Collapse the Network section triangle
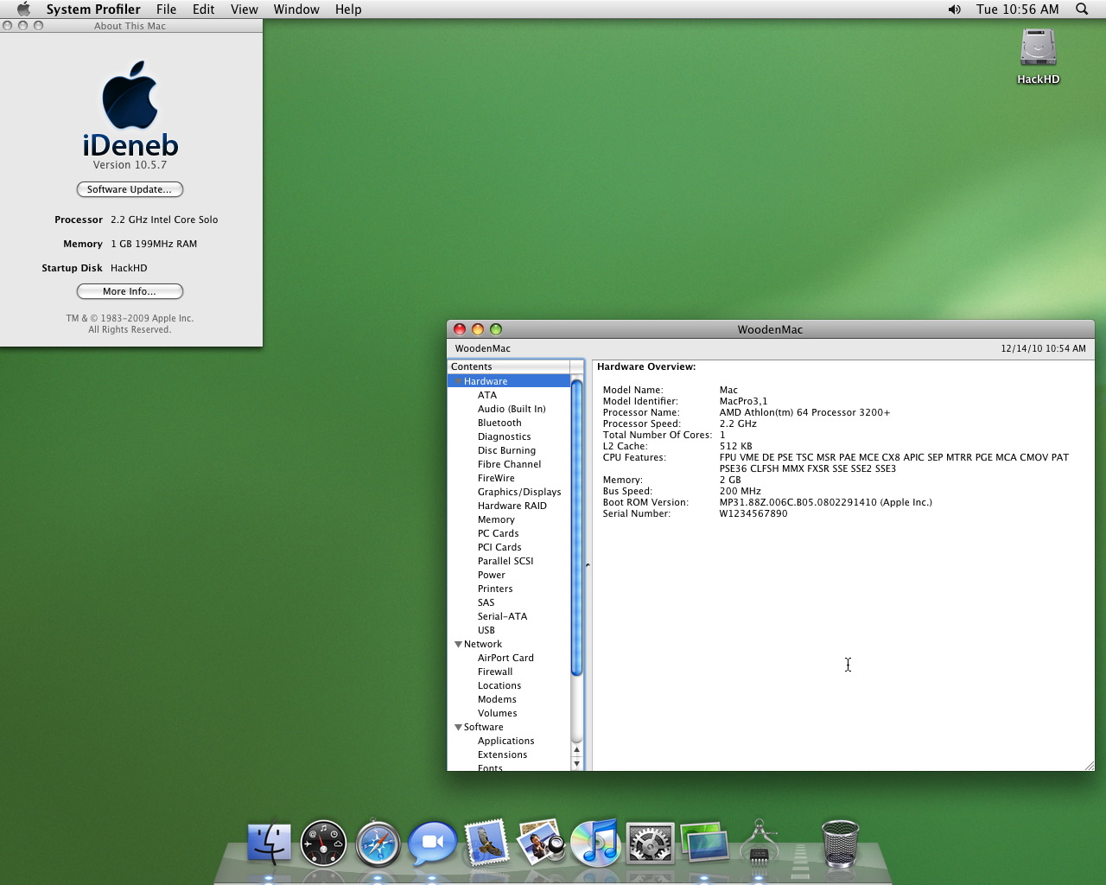 pyautogui.click(x=458, y=644)
